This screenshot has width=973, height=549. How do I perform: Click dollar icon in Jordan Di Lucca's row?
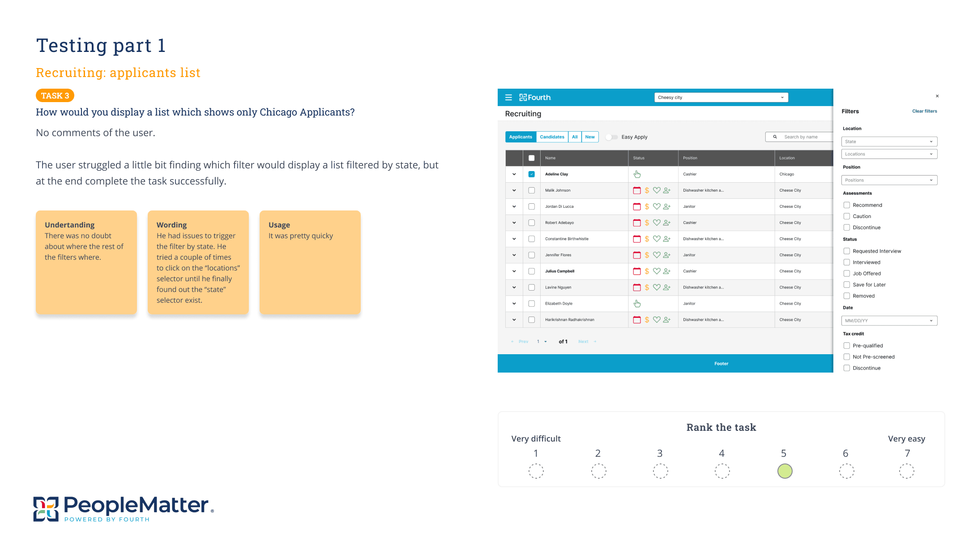pyautogui.click(x=647, y=206)
